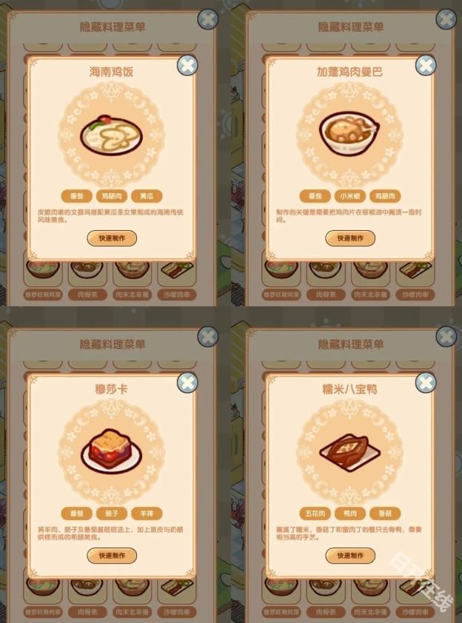This screenshot has width=462, height=623.
Task: Select the 鸭肉 ingredient tag
Action: pyautogui.click(x=350, y=513)
